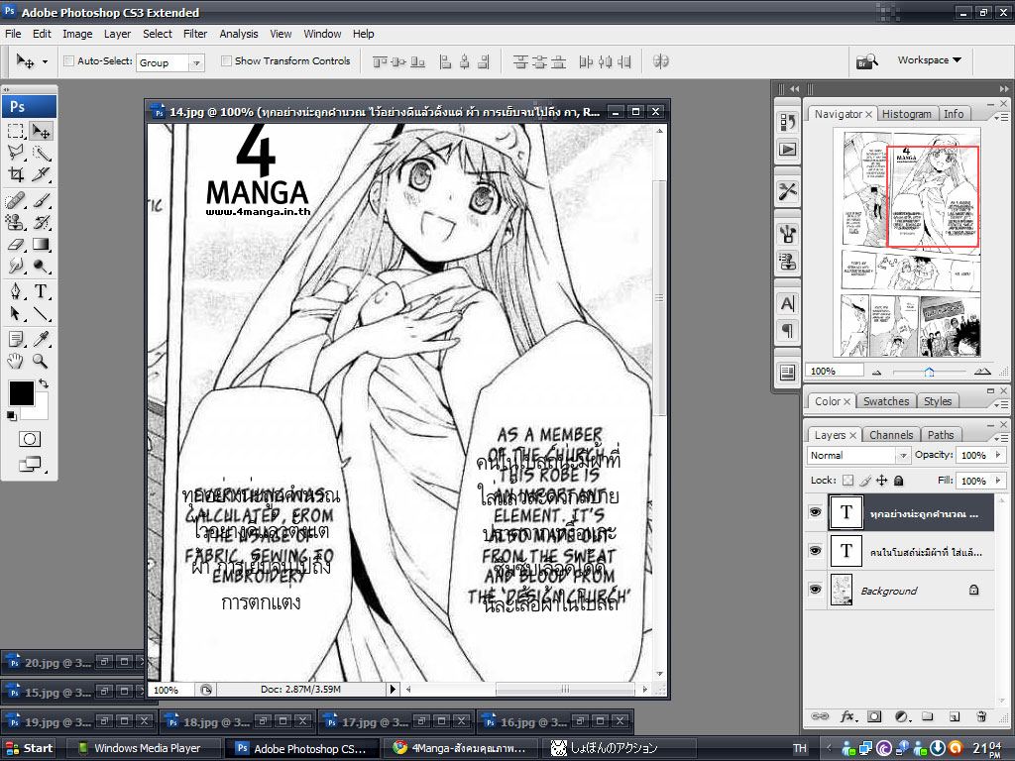Screen dimensions: 1015x761
Task: Open the Fill slider arrow
Action: click(x=998, y=481)
